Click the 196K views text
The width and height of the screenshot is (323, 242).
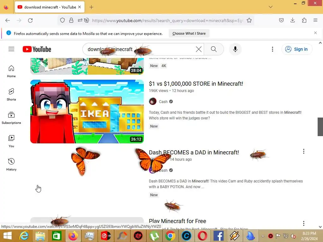pos(158,91)
